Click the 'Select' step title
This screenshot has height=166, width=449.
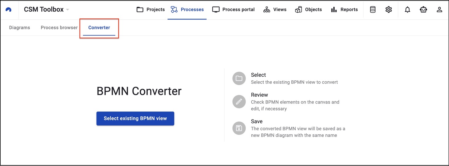[258, 75]
